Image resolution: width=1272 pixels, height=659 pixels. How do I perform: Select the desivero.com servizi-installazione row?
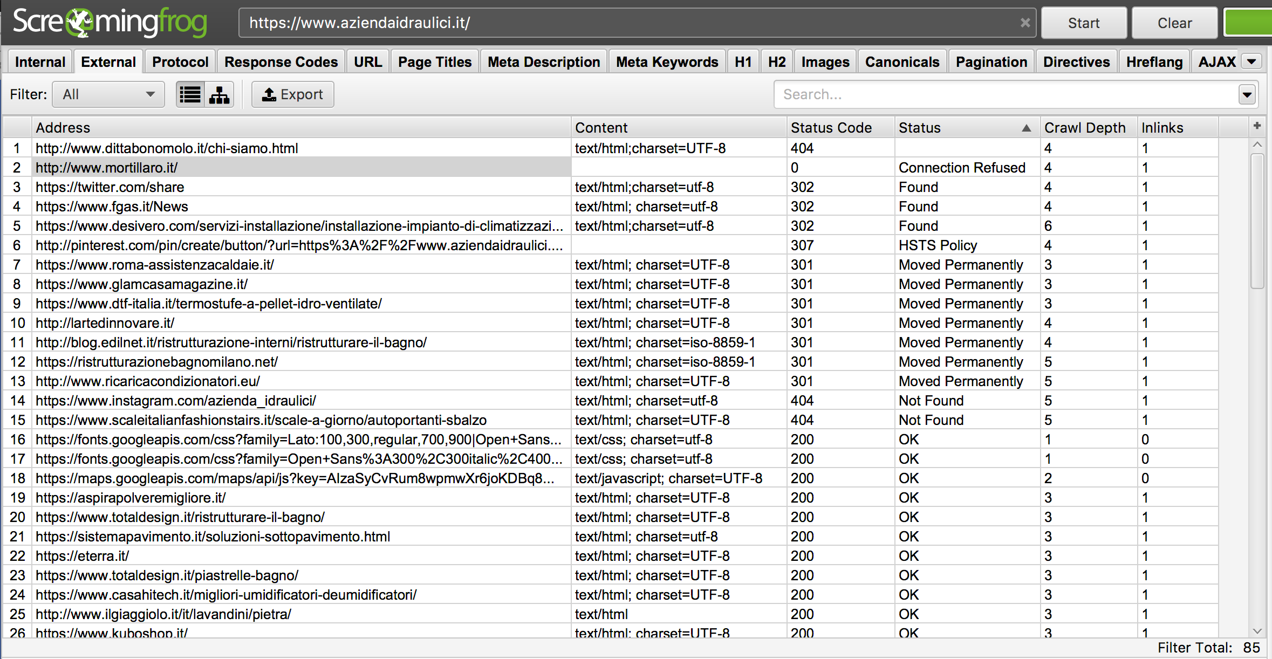(611, 225)
